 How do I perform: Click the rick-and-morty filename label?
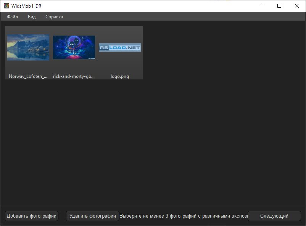click(74, 76)
